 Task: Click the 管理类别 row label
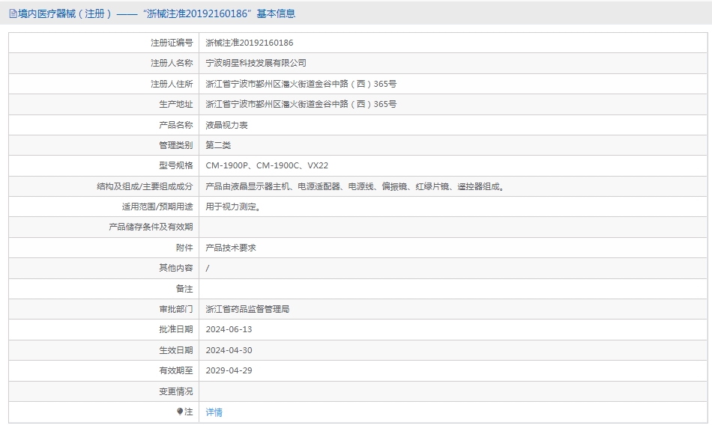(x=175, y=146)
